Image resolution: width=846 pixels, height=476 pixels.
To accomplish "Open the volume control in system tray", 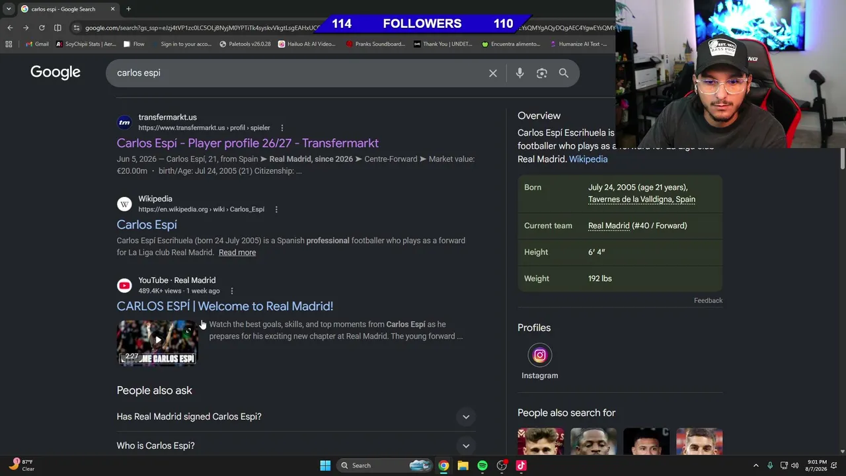I will tap(795, 465).
